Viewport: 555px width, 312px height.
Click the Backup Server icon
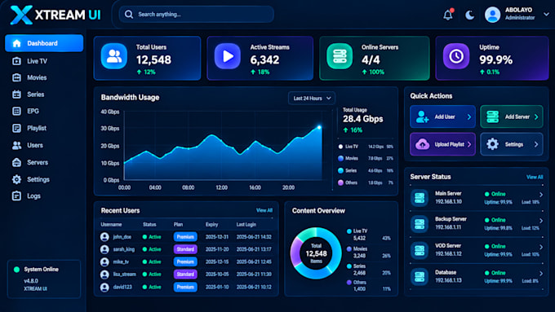point(420,224)
